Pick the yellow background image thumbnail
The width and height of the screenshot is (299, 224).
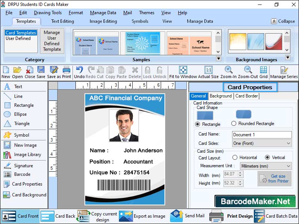pos(238,41)
